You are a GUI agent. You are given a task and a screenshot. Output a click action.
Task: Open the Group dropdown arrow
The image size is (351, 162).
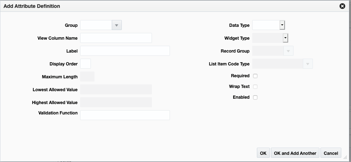point(117,25)
